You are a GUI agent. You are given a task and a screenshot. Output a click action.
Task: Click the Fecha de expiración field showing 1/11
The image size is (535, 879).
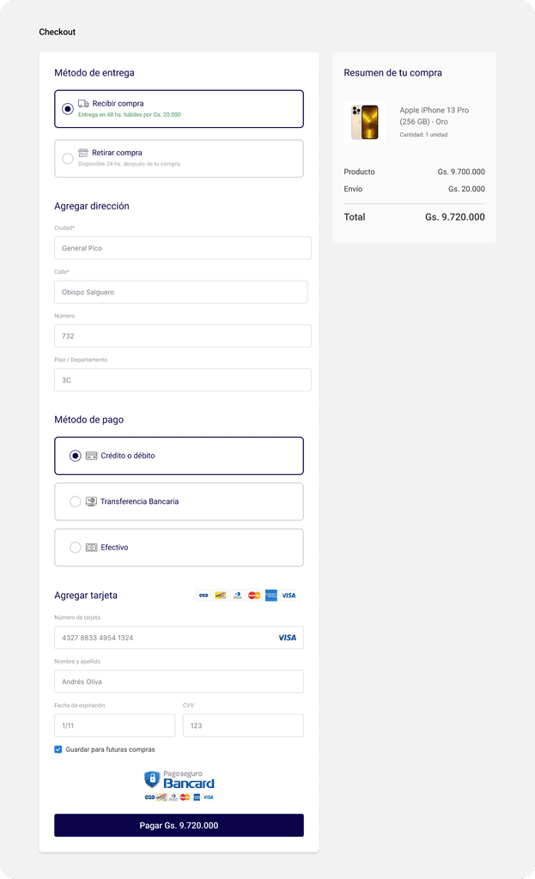114,725
